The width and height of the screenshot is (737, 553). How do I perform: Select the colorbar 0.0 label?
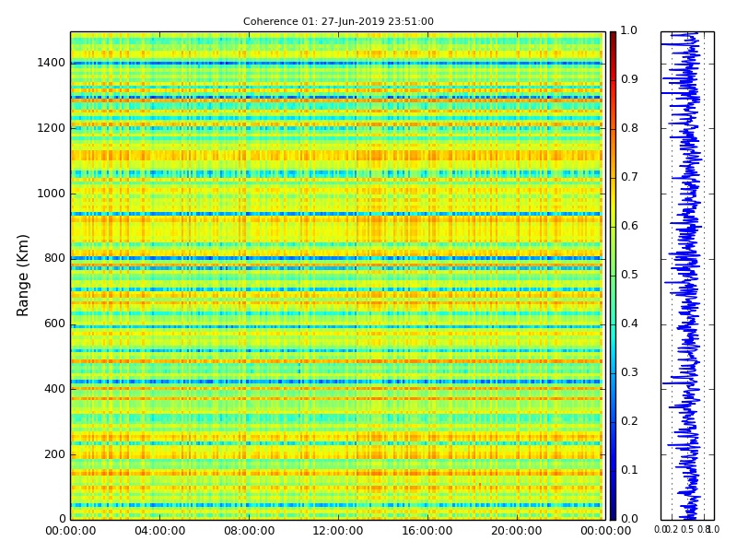coord(629,519)
